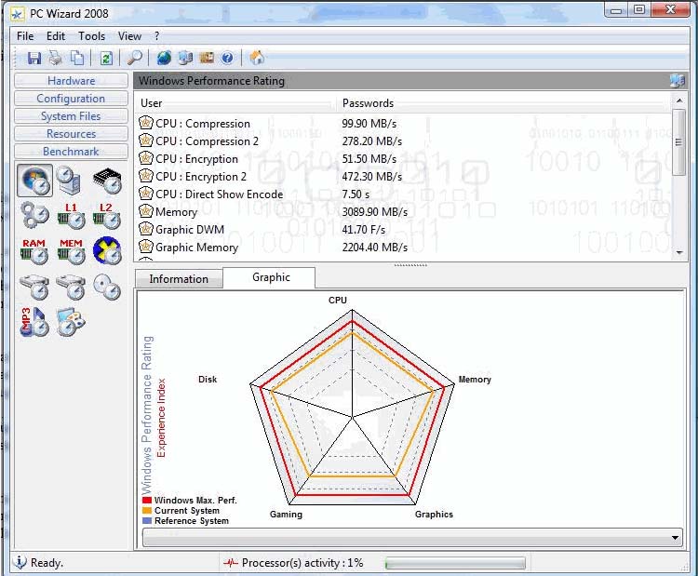This screenshot has width=698, height=576.
Task: Expand the Hardware category panel
Action: (71, 81)
